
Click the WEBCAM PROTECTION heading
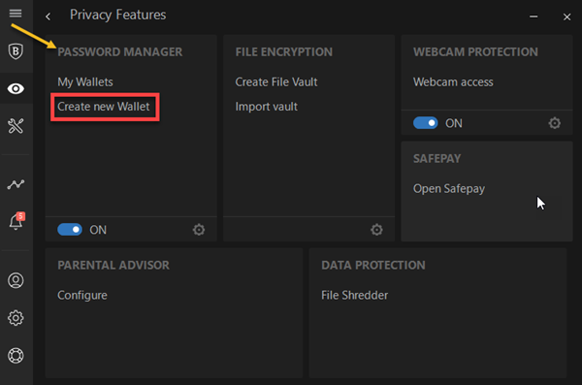(x=475, y=52)
